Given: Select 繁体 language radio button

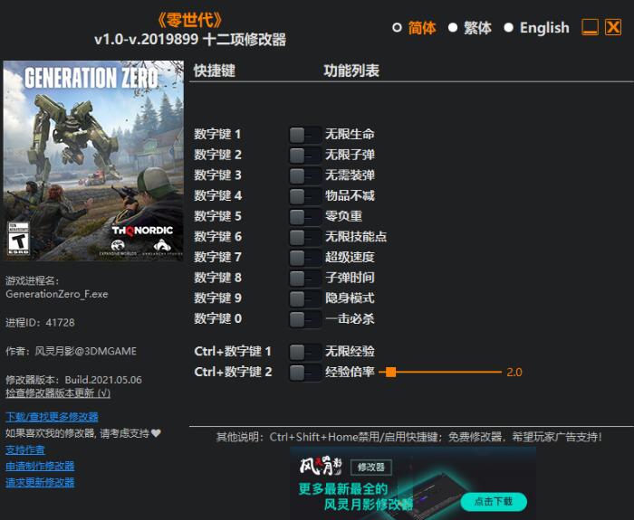Looking at the screenshot, I should pos(453,27).
